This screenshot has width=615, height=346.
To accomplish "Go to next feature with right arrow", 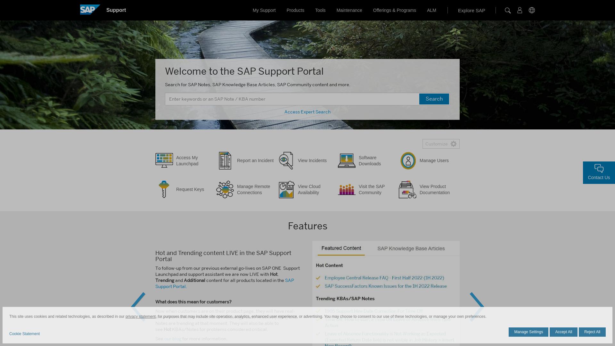I will pos(477,307).
